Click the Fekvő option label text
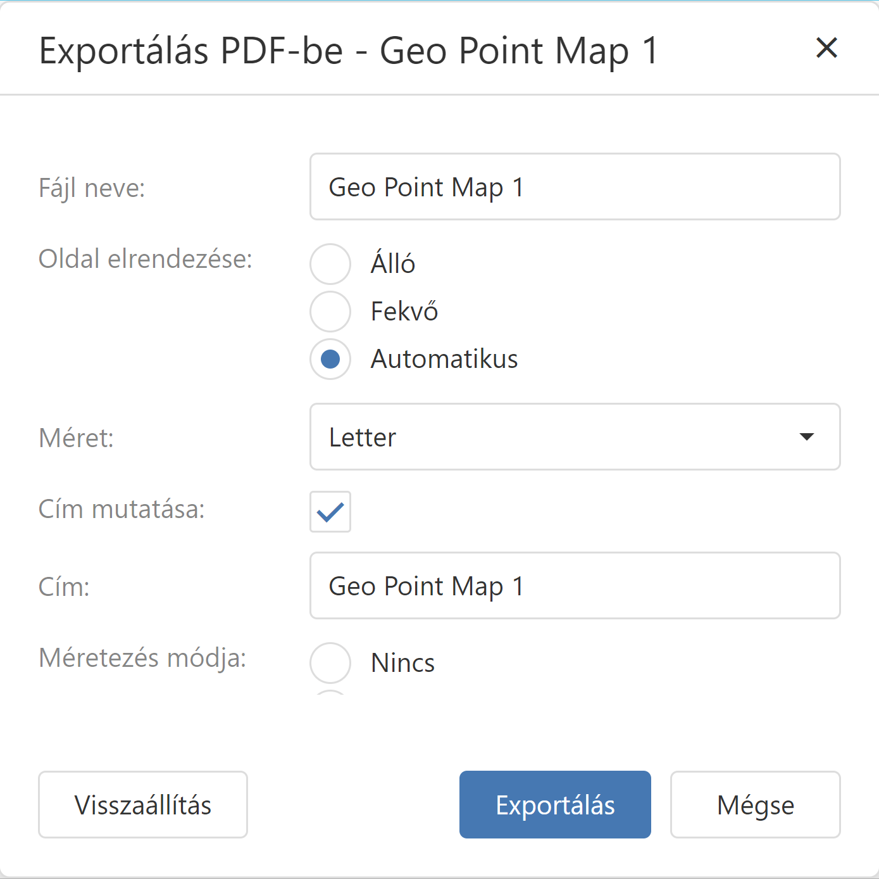 [x=404, y=312]
